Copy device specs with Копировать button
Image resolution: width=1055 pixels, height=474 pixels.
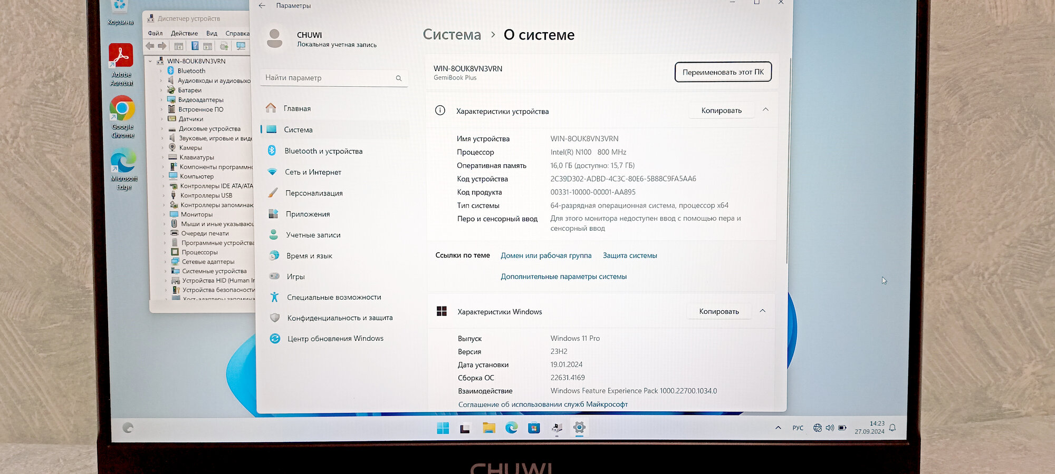coord(721,111)
